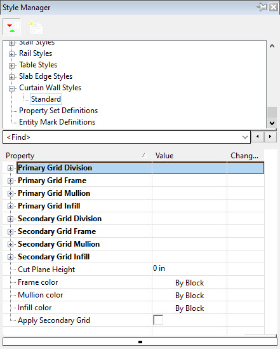Click the tree scroll down arrow
Image resolution: width=280 pixels, height=349 pixels.
(272, 123)
